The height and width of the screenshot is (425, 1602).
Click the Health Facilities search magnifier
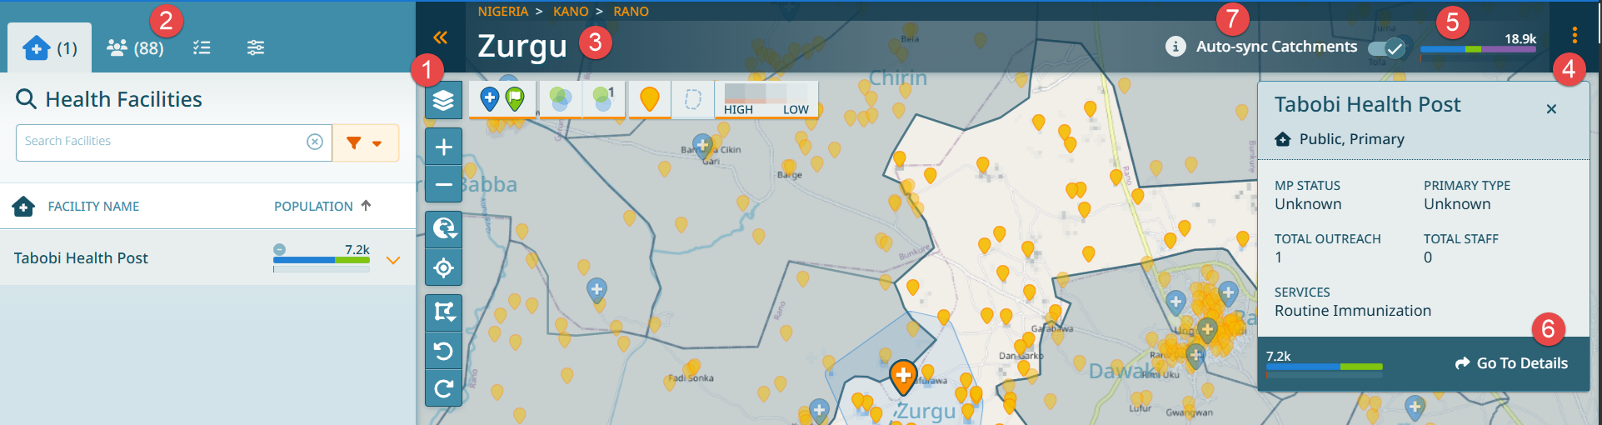coord(27,99)
